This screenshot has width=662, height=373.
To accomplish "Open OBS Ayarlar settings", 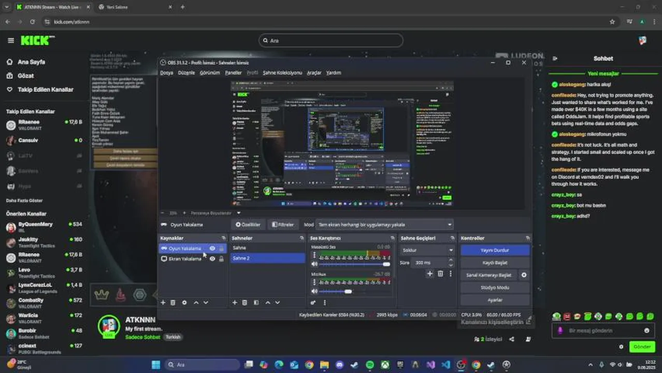I will 495,300.
